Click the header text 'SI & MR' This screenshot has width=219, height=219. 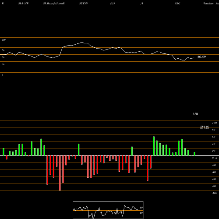coord(23,4)
